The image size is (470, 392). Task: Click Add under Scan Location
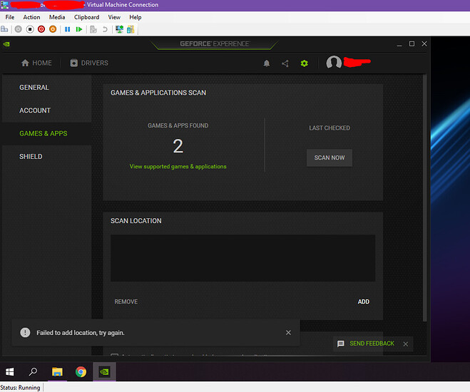363,301
